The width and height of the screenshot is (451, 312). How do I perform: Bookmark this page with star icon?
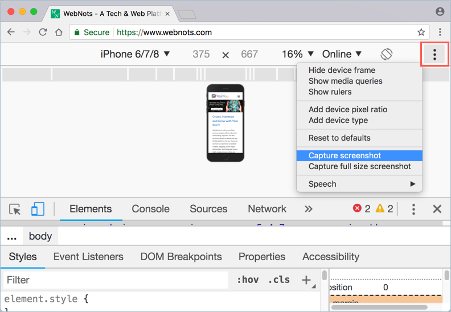(x=421, y=32)
